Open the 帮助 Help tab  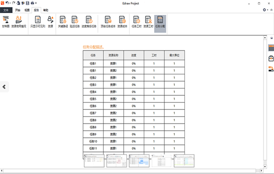[x=46, y=10]
